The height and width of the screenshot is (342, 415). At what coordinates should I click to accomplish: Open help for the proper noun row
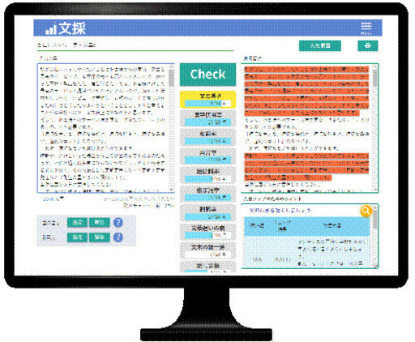point(118,222)
